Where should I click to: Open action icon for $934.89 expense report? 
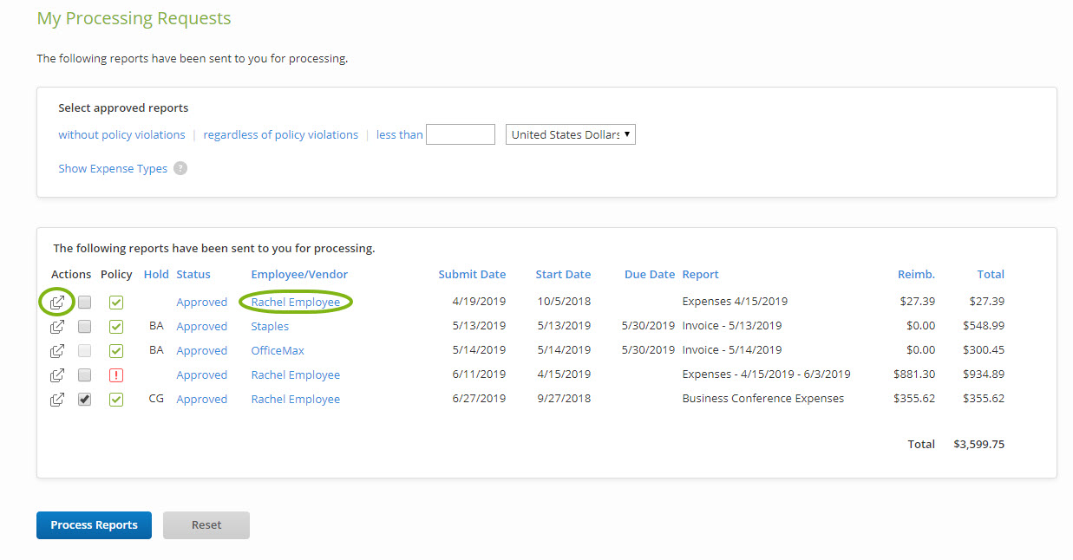pyautogui.click(x=57, y=375)
